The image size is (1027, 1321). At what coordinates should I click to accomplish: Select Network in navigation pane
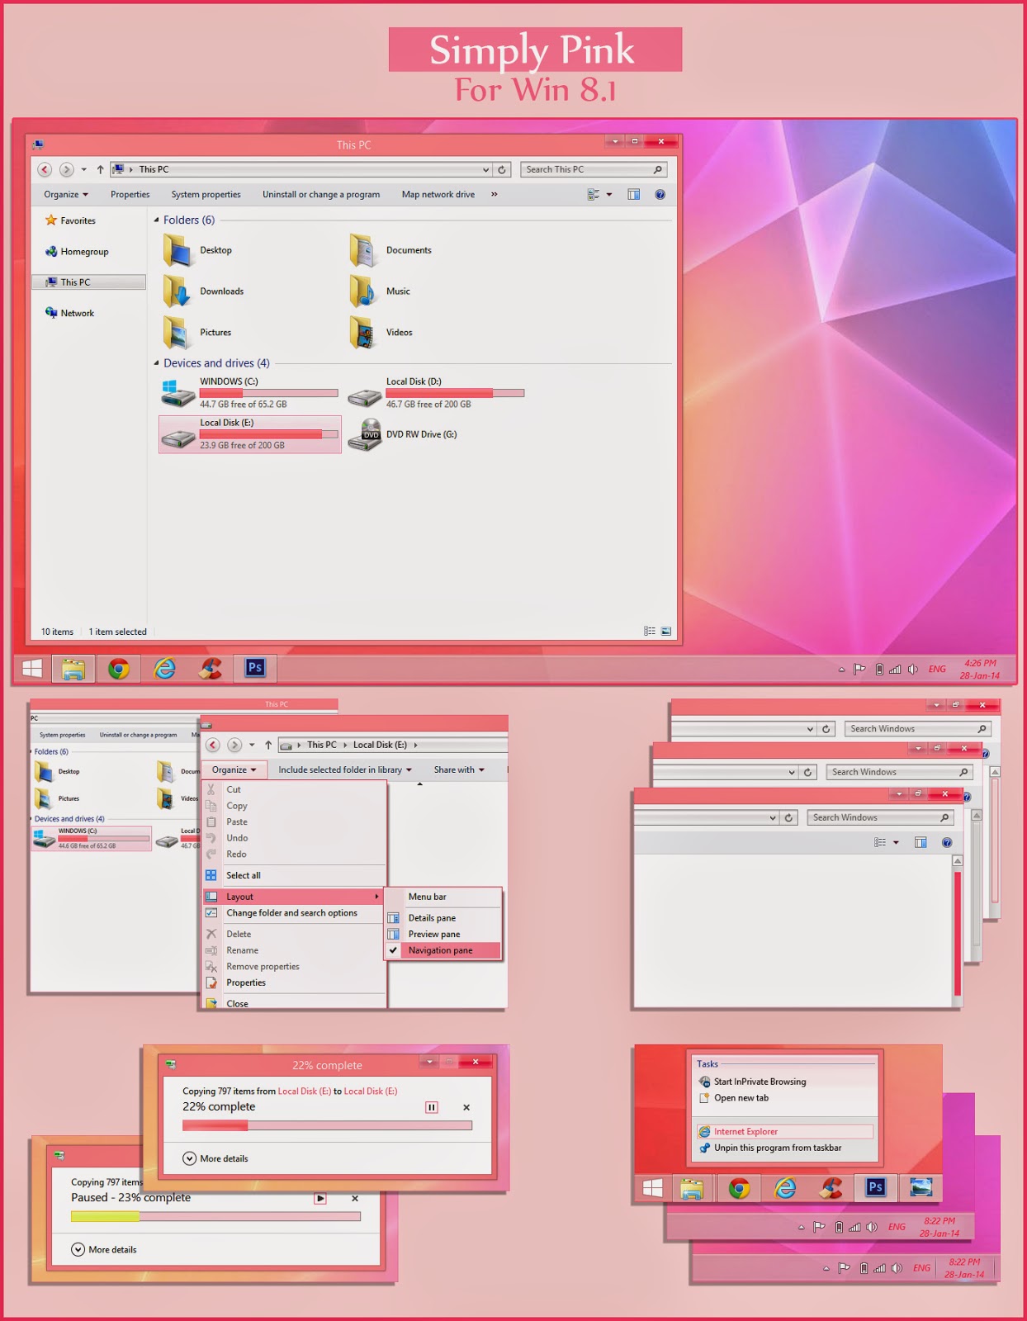(69, 313)
